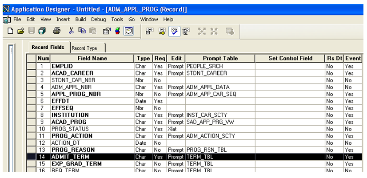Open the Edit menu
Screen dimensions: 367x178
coord(30,20)
